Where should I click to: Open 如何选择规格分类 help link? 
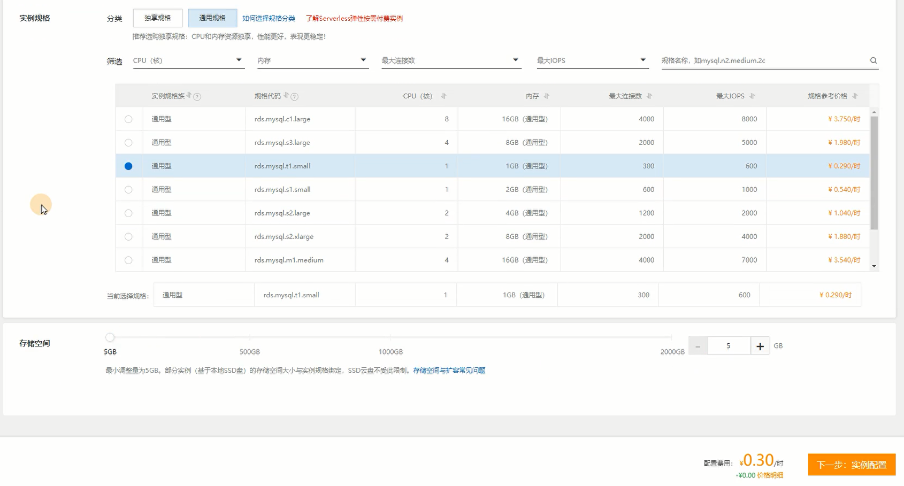tap(269, 18)
